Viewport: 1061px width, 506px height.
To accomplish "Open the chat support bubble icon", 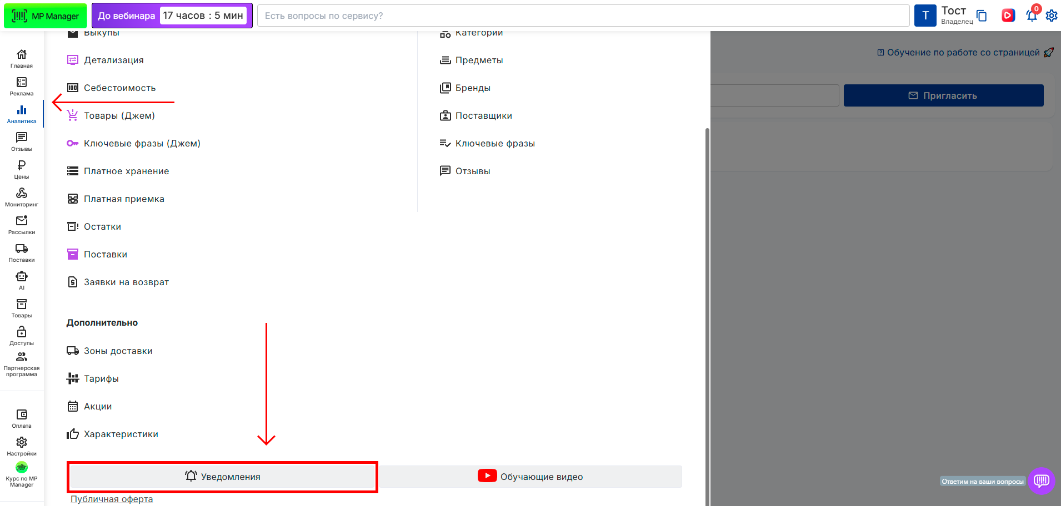I will [1041, 480].
